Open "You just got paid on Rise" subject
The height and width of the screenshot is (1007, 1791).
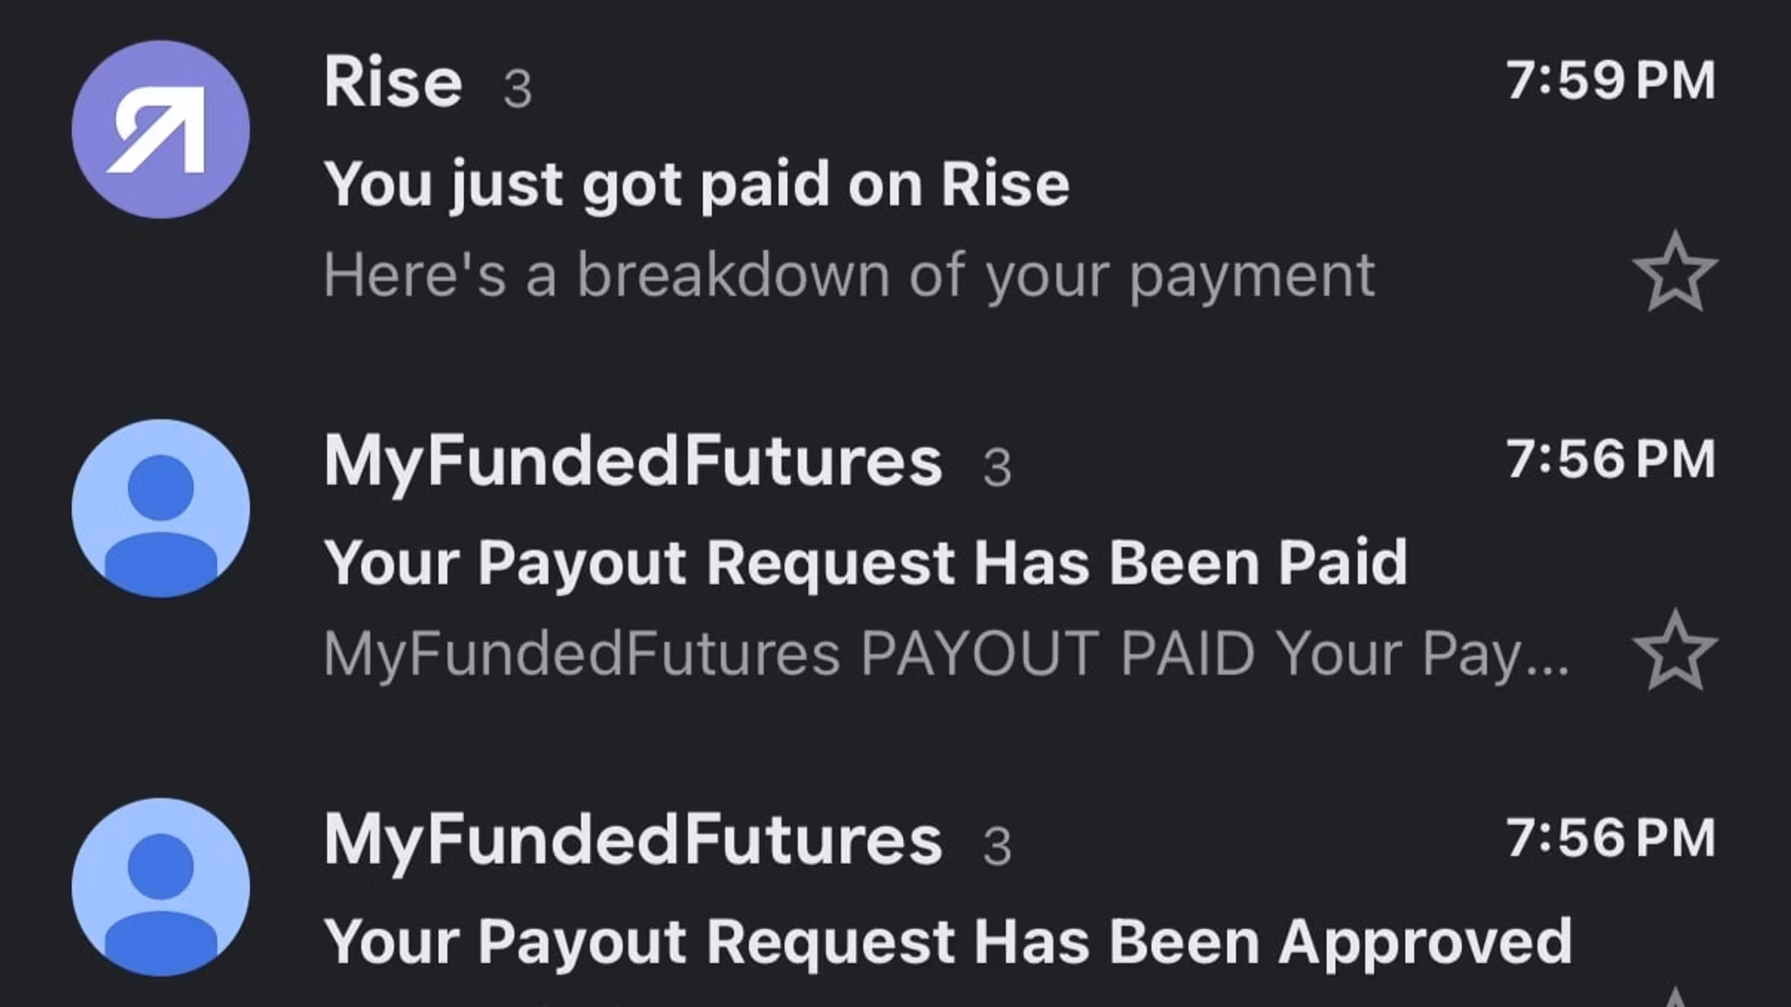tap(697, 186)
